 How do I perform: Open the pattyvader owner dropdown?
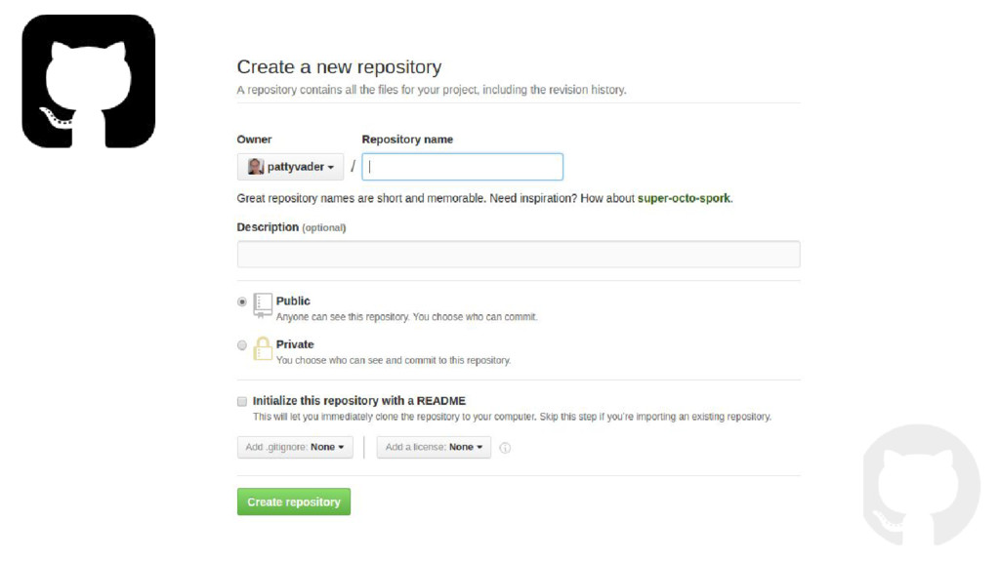290,167
